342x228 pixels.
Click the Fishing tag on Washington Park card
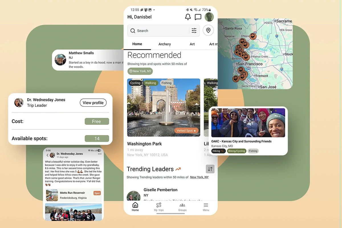point(166,83)
